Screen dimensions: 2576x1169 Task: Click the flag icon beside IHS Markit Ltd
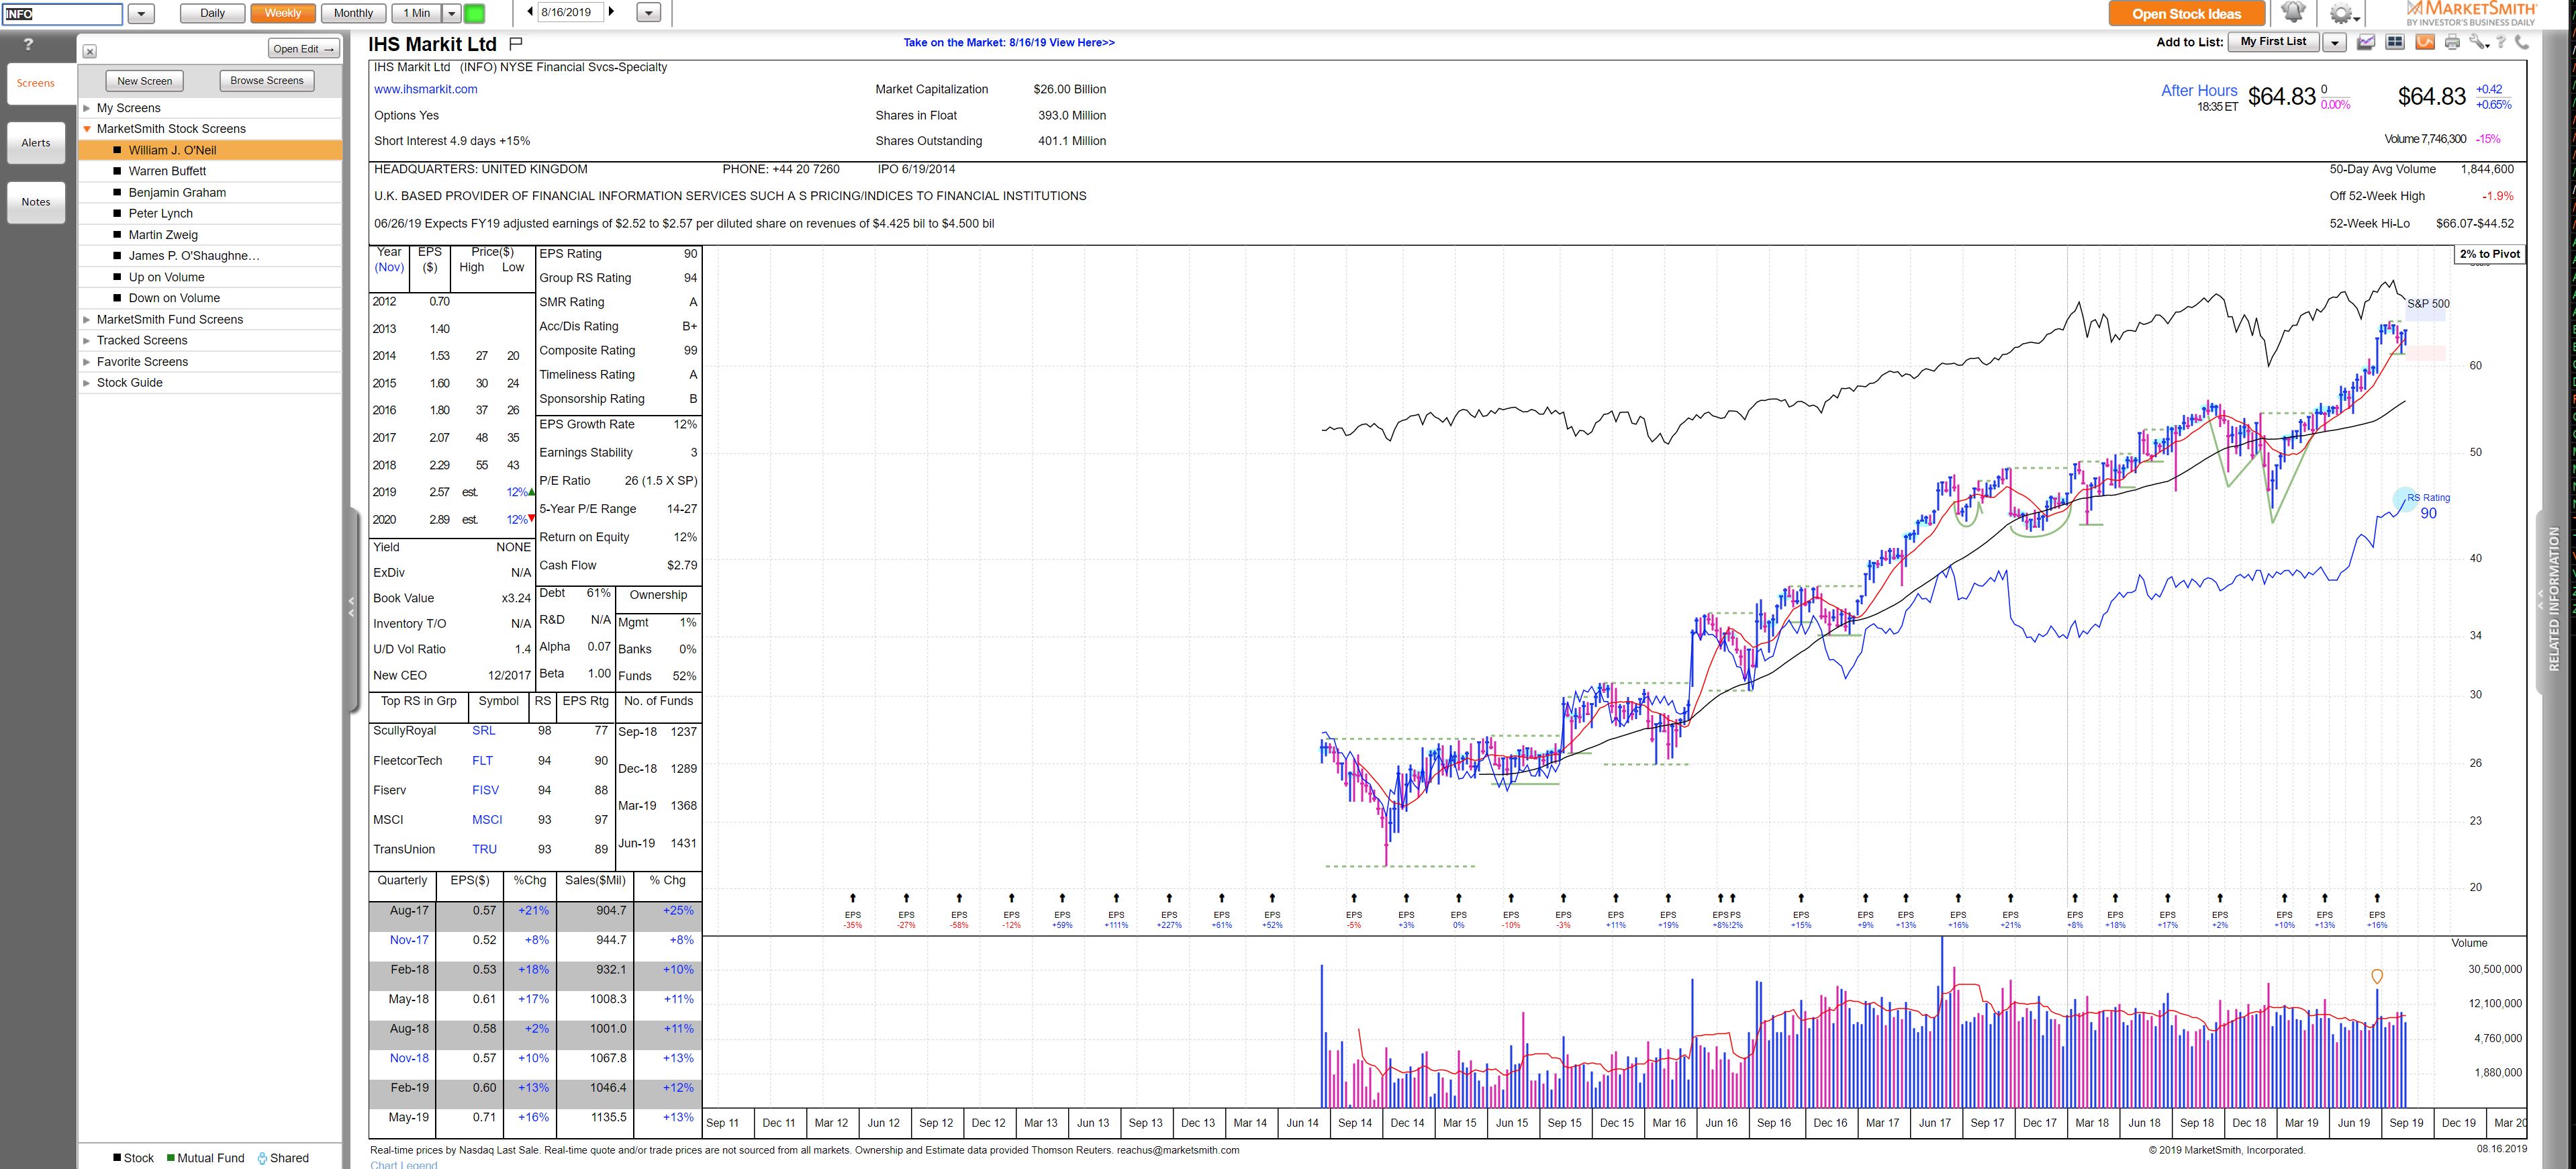coord(516,43)
